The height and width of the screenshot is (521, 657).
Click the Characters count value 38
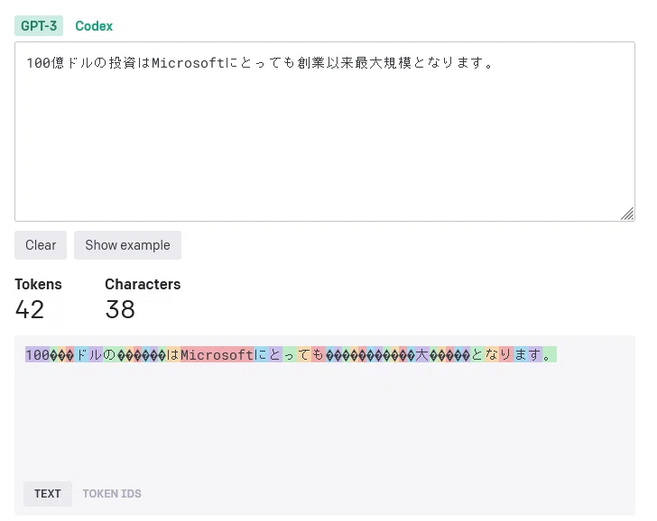tap(120, 310)
